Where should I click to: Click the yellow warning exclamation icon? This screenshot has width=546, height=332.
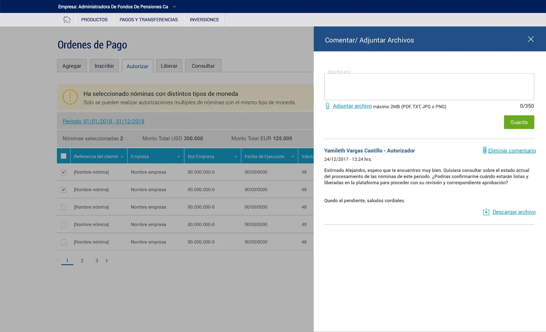pos(70,97)
